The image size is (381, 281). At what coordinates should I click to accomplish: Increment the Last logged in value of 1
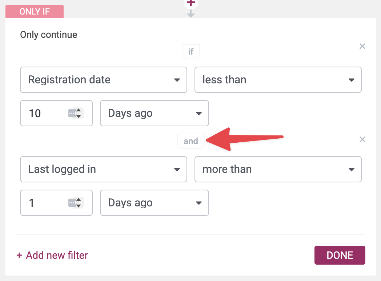[x=79, y=200]
